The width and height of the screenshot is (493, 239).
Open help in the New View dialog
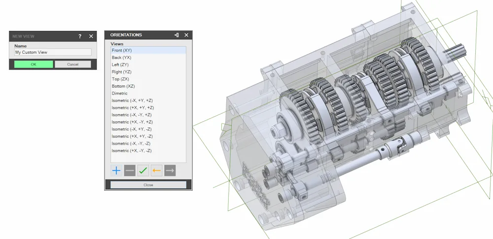(x=80, y=36)
